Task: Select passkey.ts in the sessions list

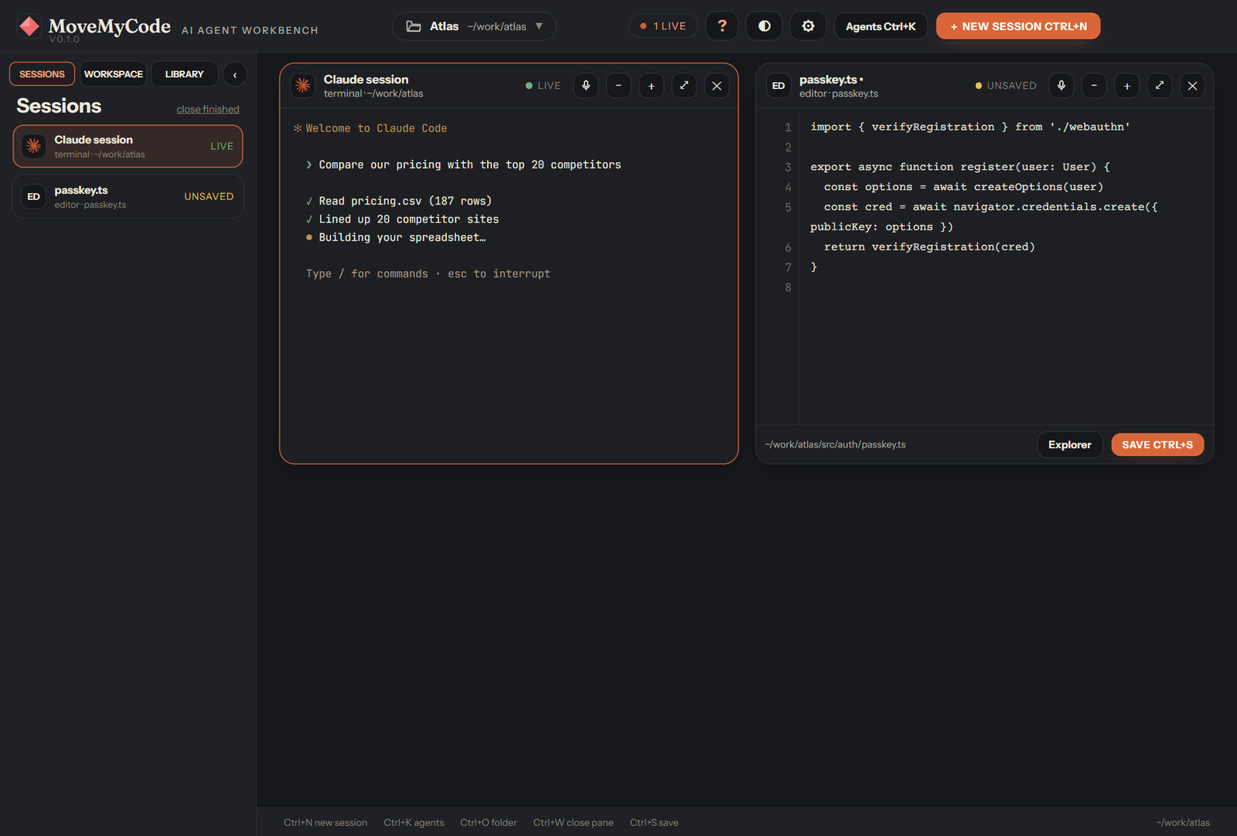Action: (128, 196)
